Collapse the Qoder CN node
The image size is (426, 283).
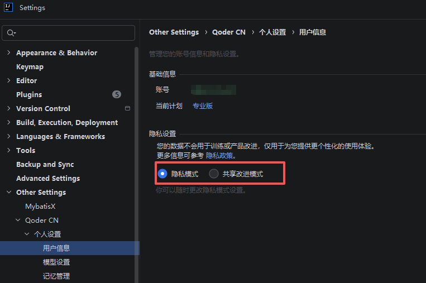[18, 220]
